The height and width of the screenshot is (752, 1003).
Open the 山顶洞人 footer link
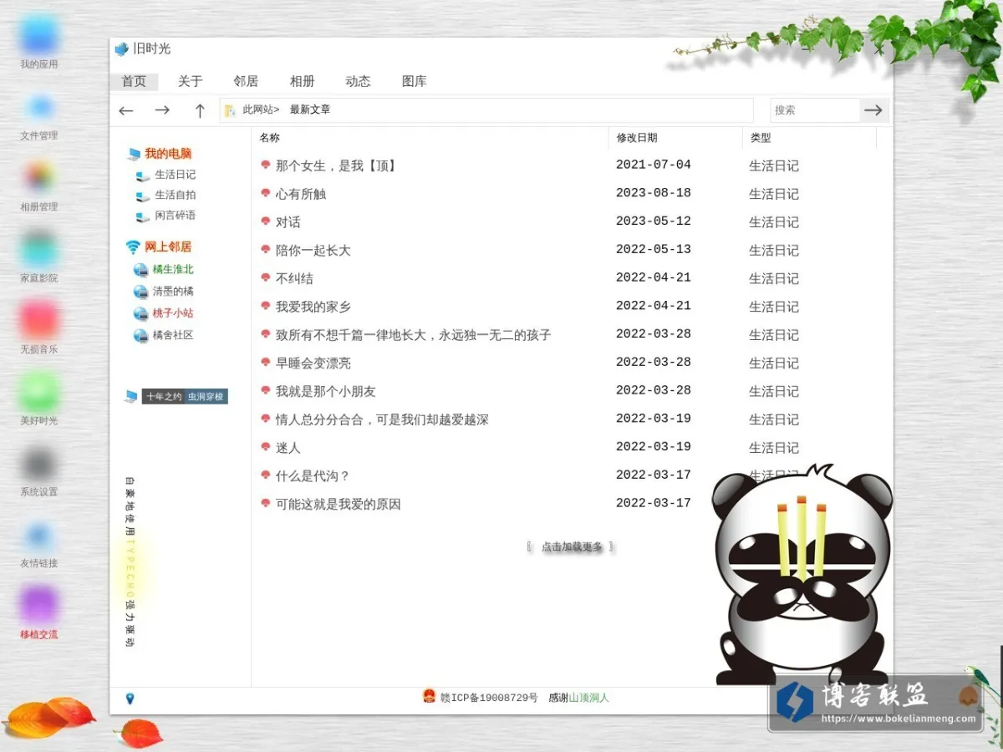tap(589, 697)
